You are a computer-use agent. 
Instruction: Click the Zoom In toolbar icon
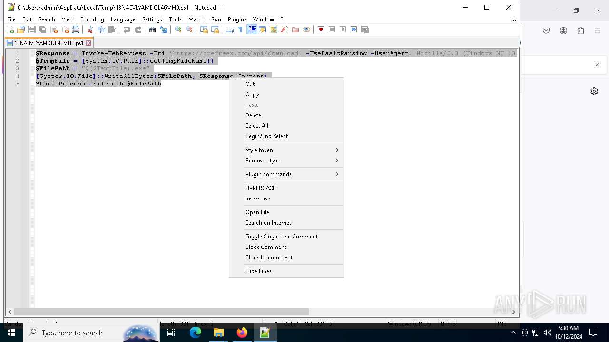(178, 29)
